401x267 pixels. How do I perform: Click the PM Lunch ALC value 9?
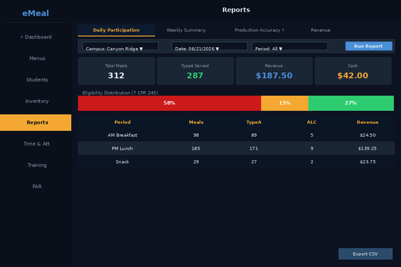pos(312,149)
